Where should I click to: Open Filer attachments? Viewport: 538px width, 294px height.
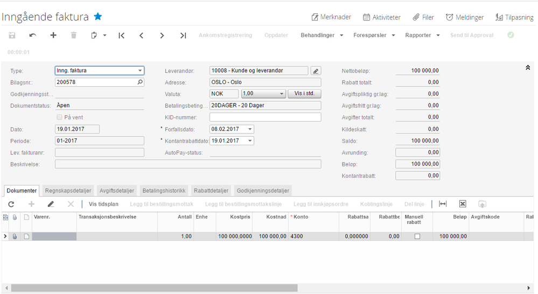tap(423, 17)
